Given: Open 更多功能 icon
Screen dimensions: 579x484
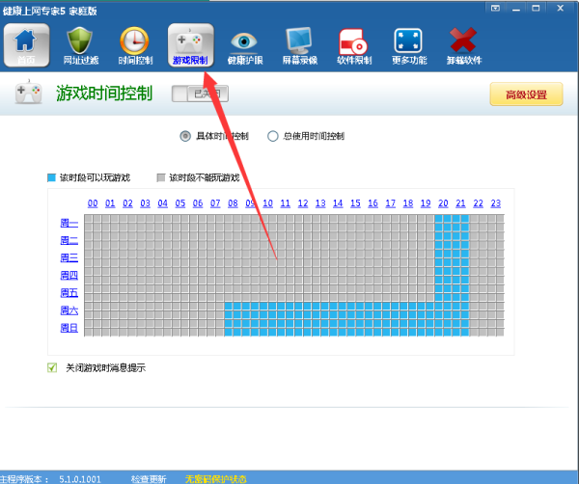Looking at the screenshot, I should coord(407,45).
